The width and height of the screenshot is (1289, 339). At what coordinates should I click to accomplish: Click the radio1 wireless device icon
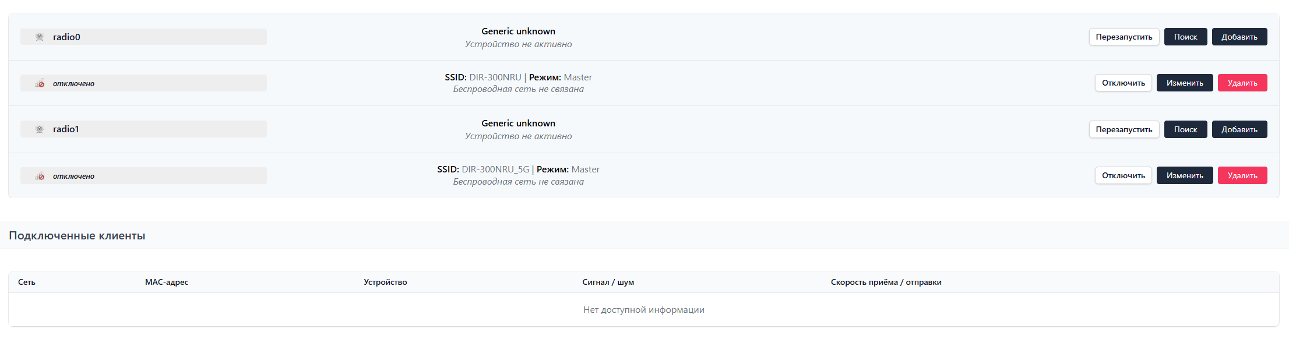(x=40, y=129)
